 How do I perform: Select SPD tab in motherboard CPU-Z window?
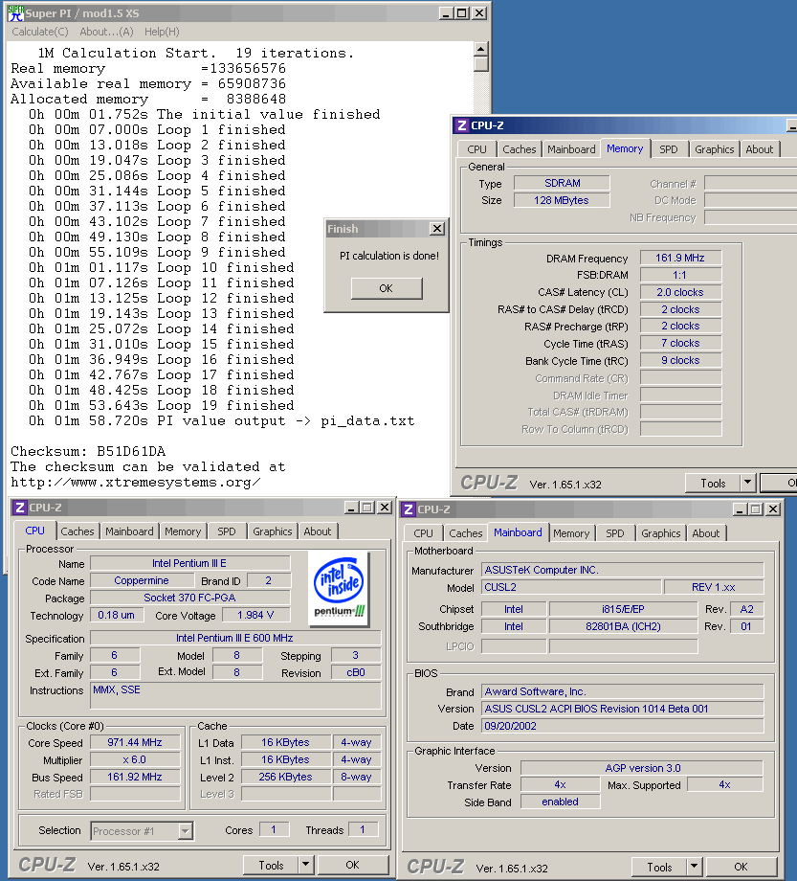(x=615, y=533)
